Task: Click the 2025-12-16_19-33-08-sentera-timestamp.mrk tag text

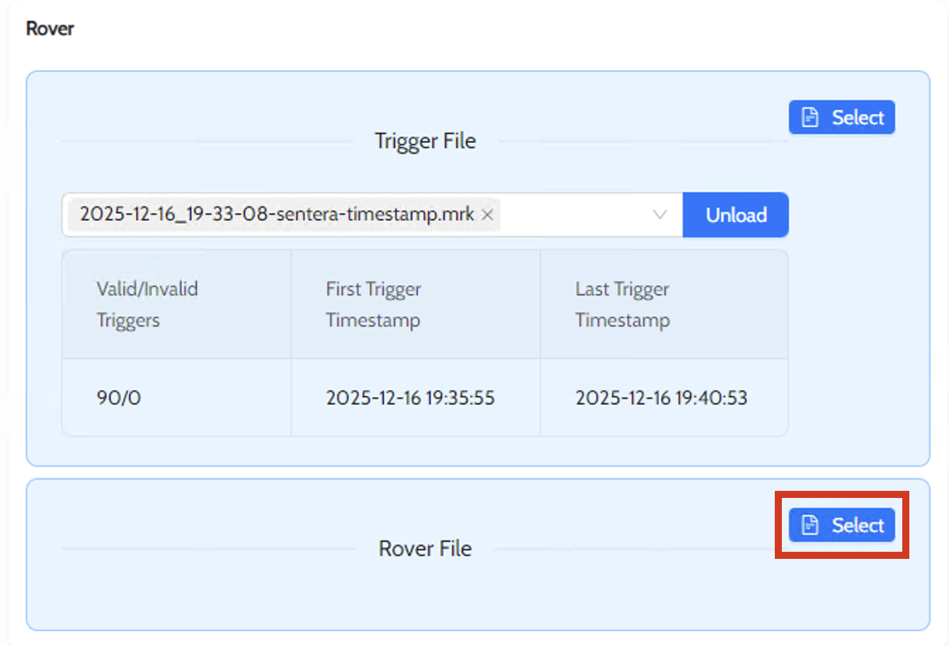Action: [276, 214]
